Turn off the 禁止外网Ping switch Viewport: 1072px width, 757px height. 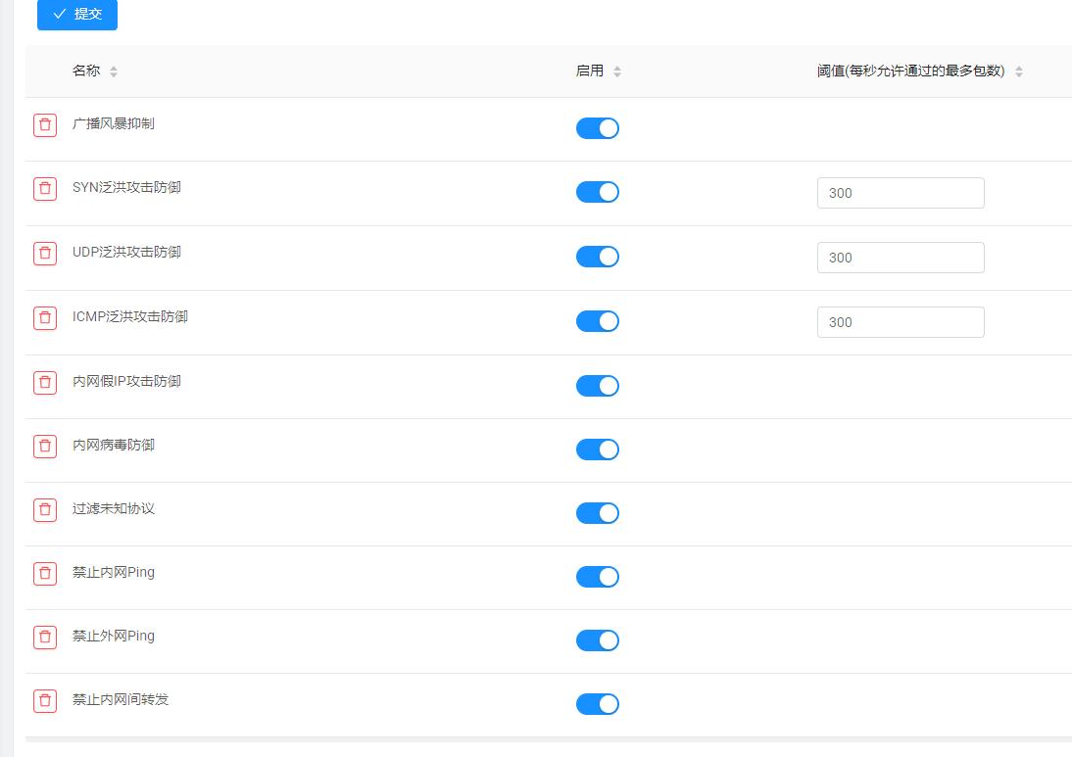click(x=597, y=640)
